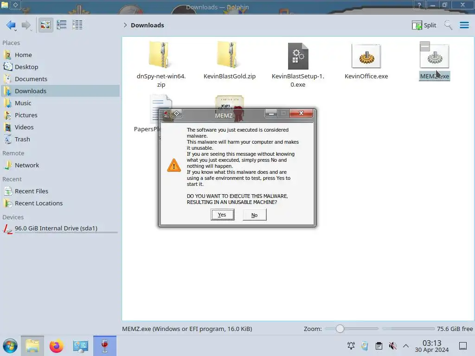
Task: Click No in the MEMZ dialog
Action: click(255, 215)
